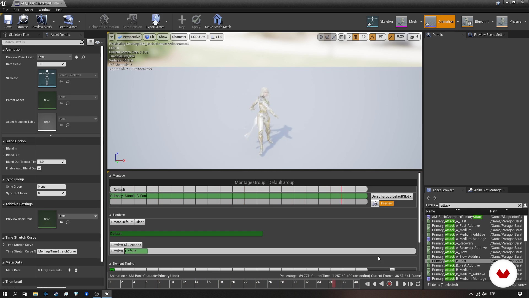Empty the Meta Data array with trash icon

tap(76, 270)
